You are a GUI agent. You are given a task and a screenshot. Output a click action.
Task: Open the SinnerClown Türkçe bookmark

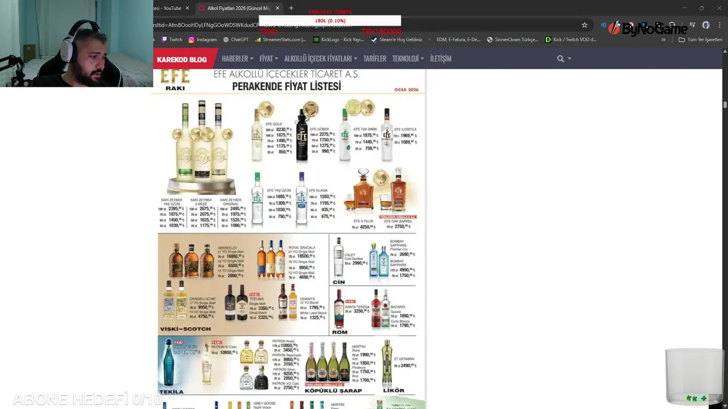[x=512, y=40]
